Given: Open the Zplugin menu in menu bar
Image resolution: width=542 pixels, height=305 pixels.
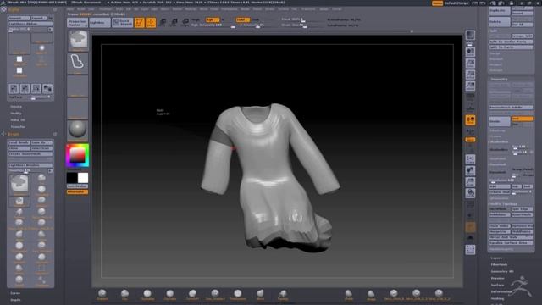Looking at the screenshot, I should (324, 9).
